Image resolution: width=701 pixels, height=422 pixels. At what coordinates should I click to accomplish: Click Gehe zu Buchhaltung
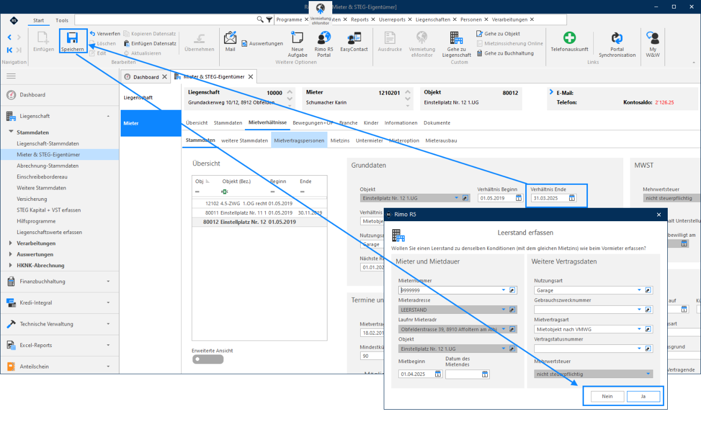point(505,53)
